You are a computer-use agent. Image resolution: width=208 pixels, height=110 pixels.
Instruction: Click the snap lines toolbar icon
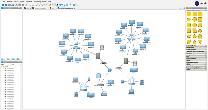(x=70, y=5)
